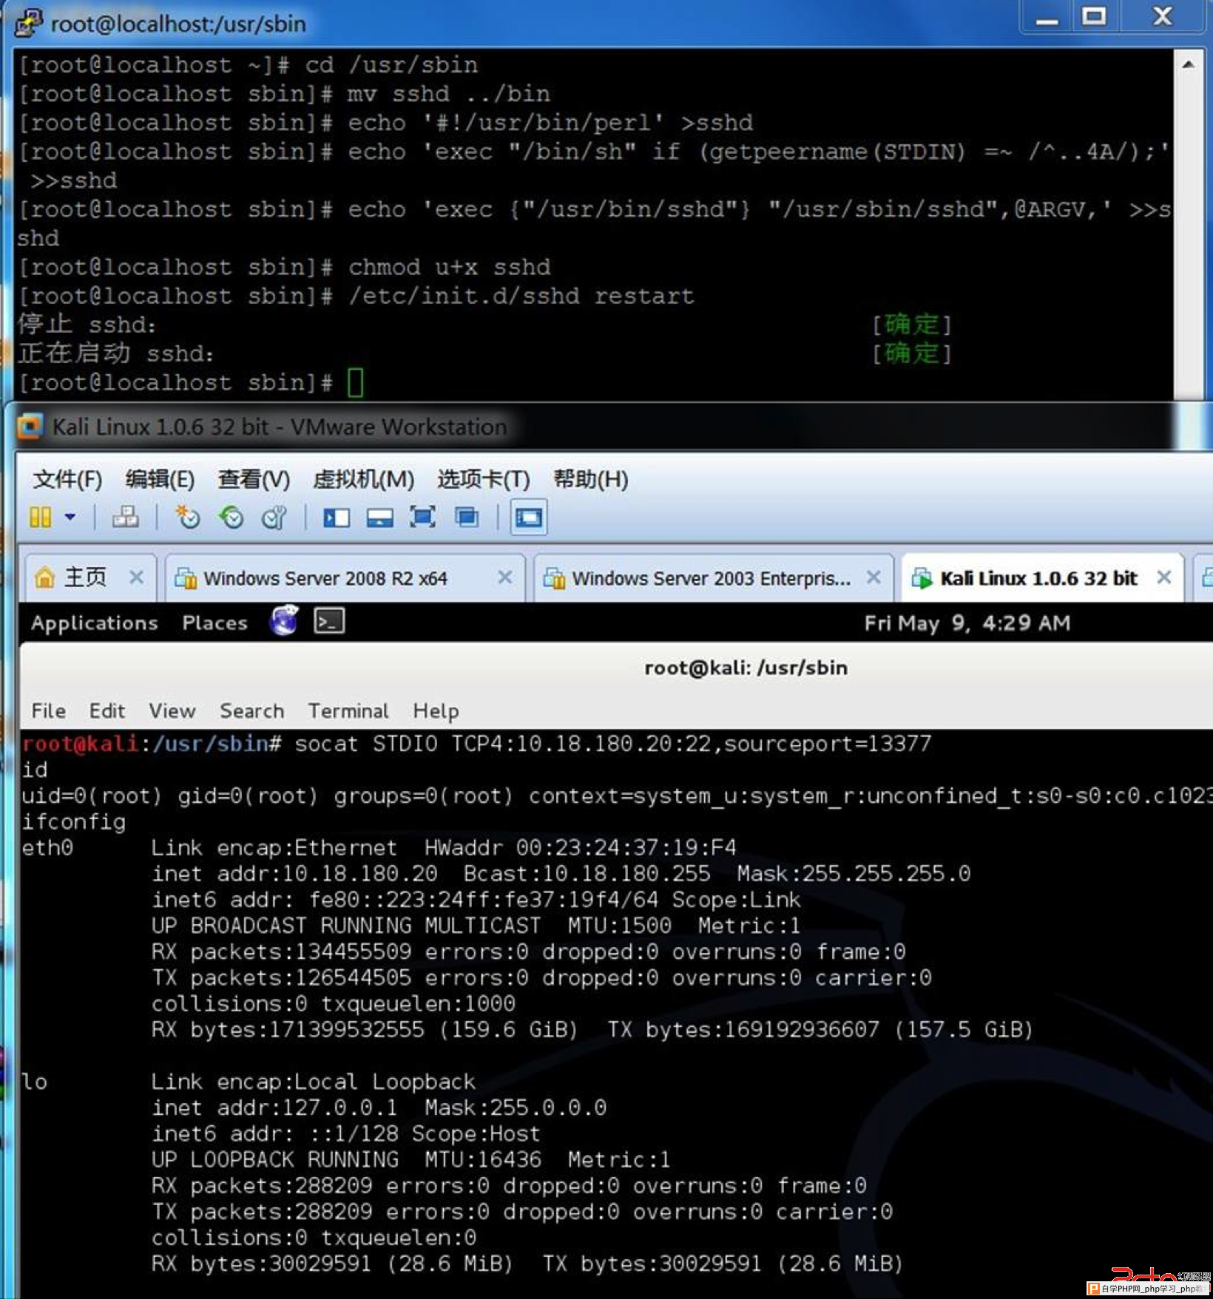The image size is (1213, 1299).
Task: Open the Kali Places menu
Action: [214, 623]
